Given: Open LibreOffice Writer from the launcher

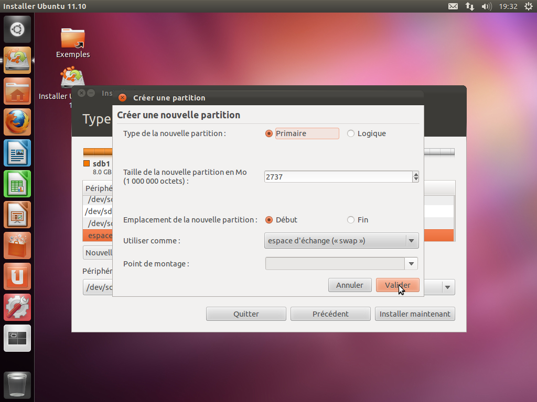Looking at the screenshot, I should 17,153.
